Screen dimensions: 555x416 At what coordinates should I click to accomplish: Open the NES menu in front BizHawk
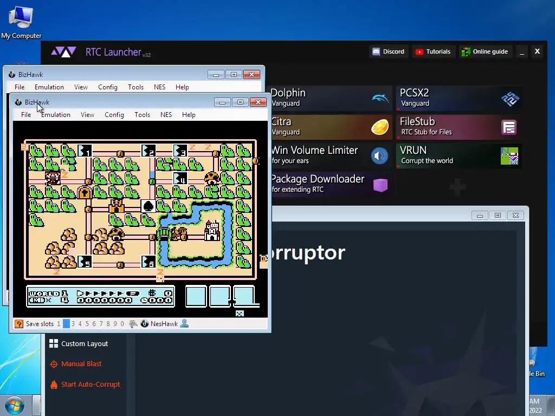166,115
